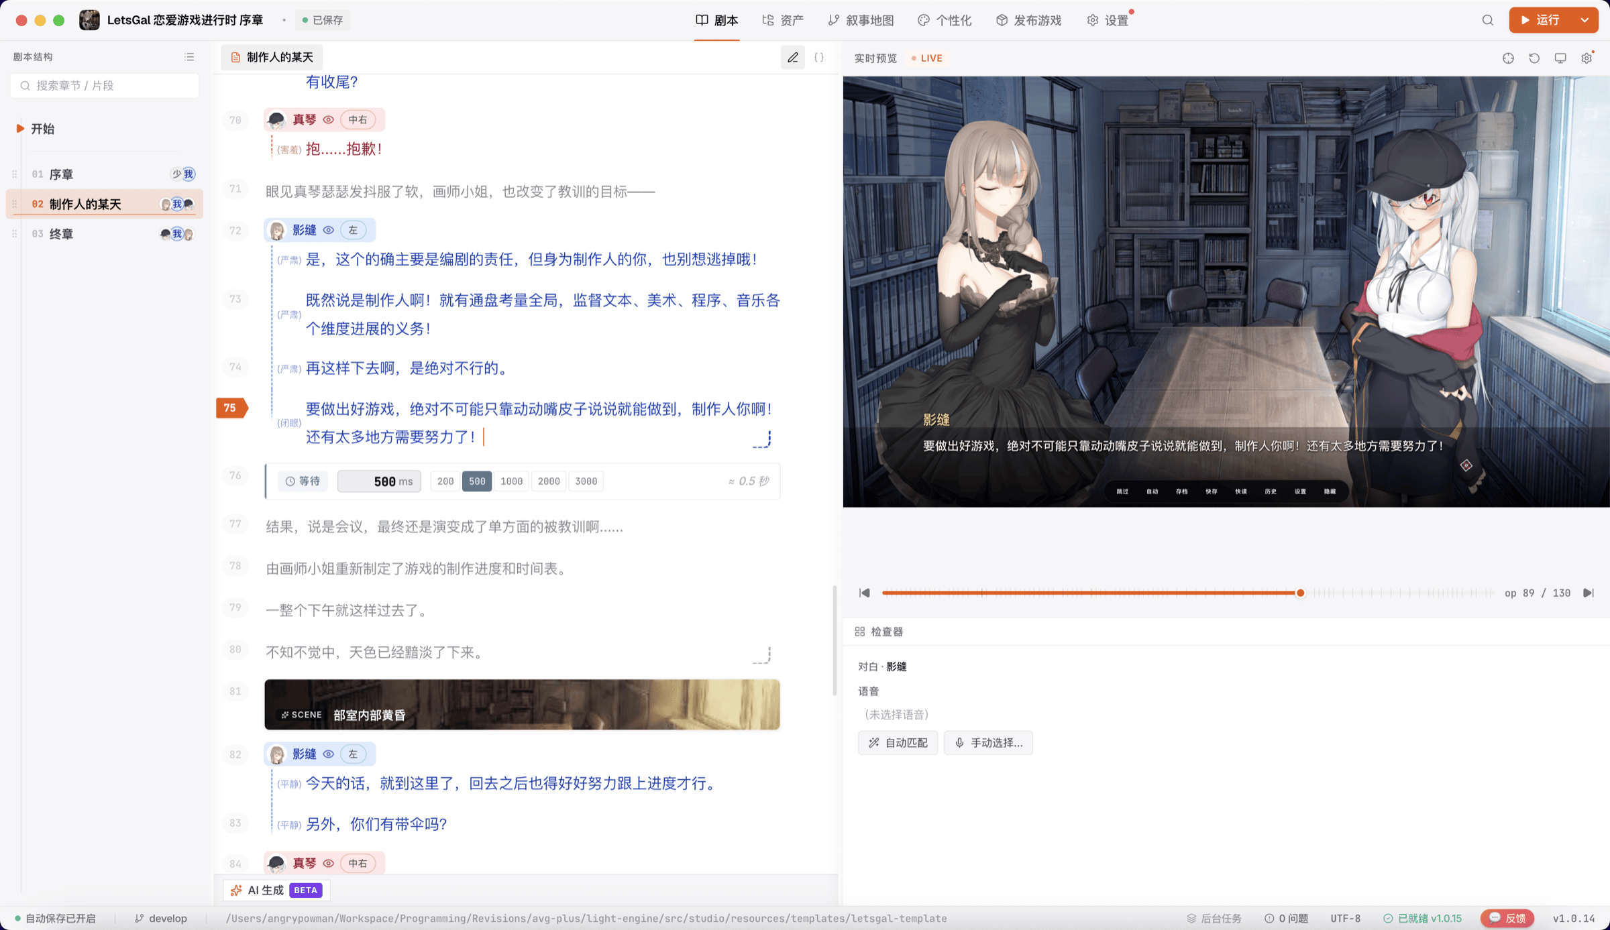Change the 害羞 emotion tag on line 70
Viewport: 1610px width, 930px height.
point(289,150)
